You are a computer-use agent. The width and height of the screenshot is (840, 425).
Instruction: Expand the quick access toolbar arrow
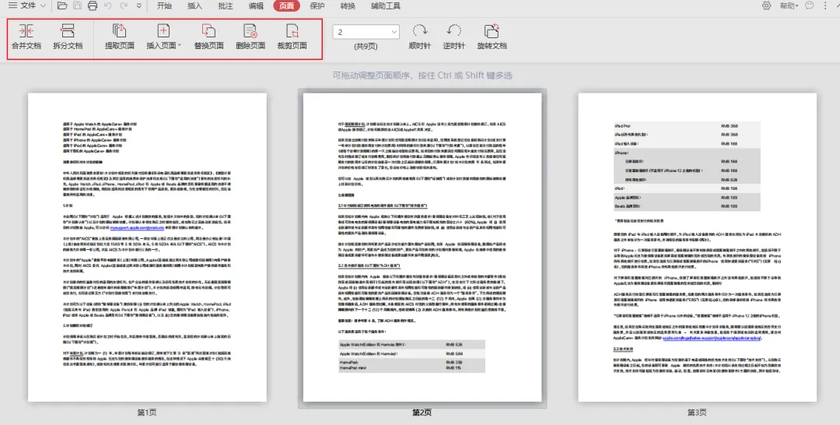coord(139,6)
